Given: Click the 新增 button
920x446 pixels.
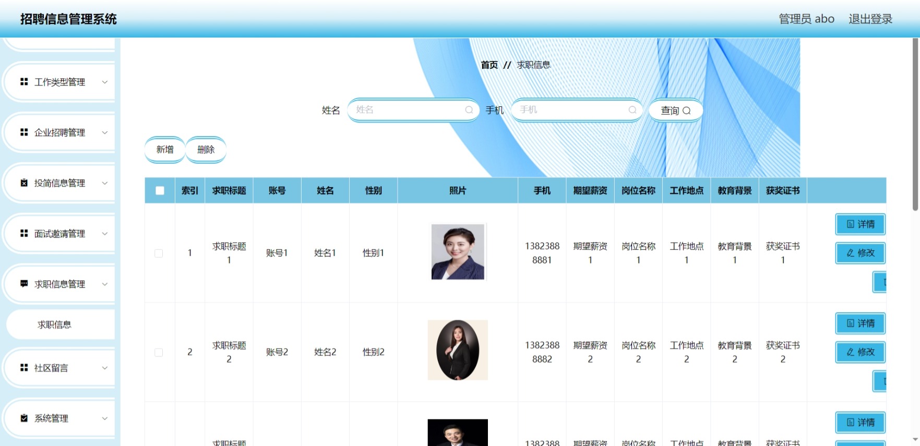Looking at the screenshot, I should (165, 150).
